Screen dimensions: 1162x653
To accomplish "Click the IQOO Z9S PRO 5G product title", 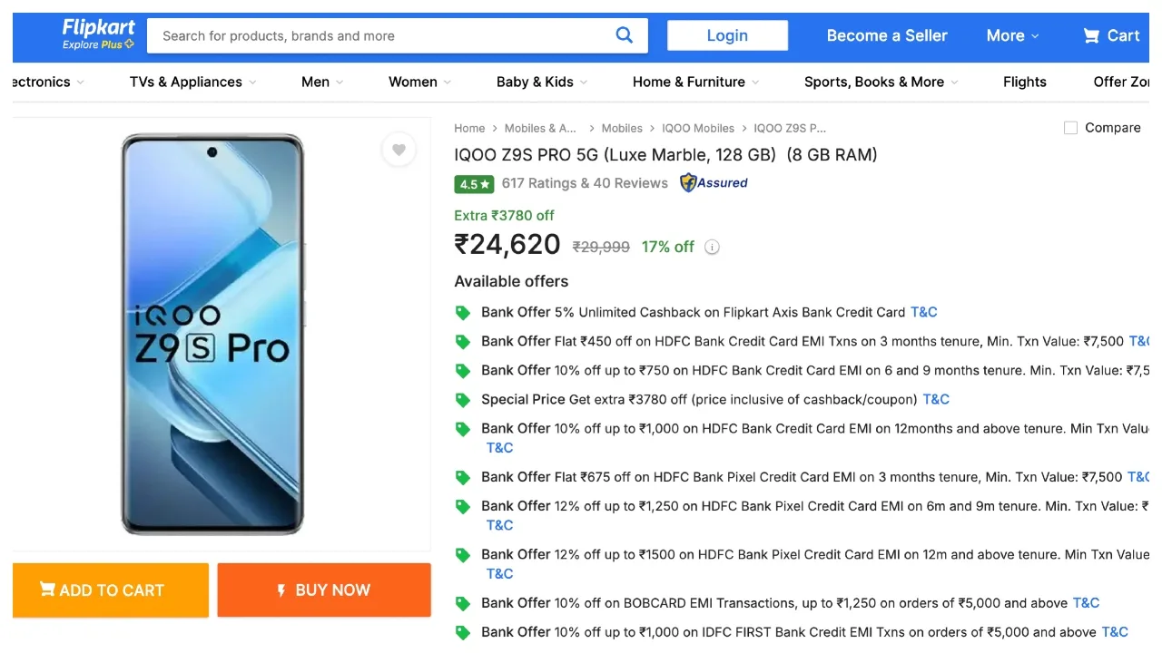I will tap(665, 154).
